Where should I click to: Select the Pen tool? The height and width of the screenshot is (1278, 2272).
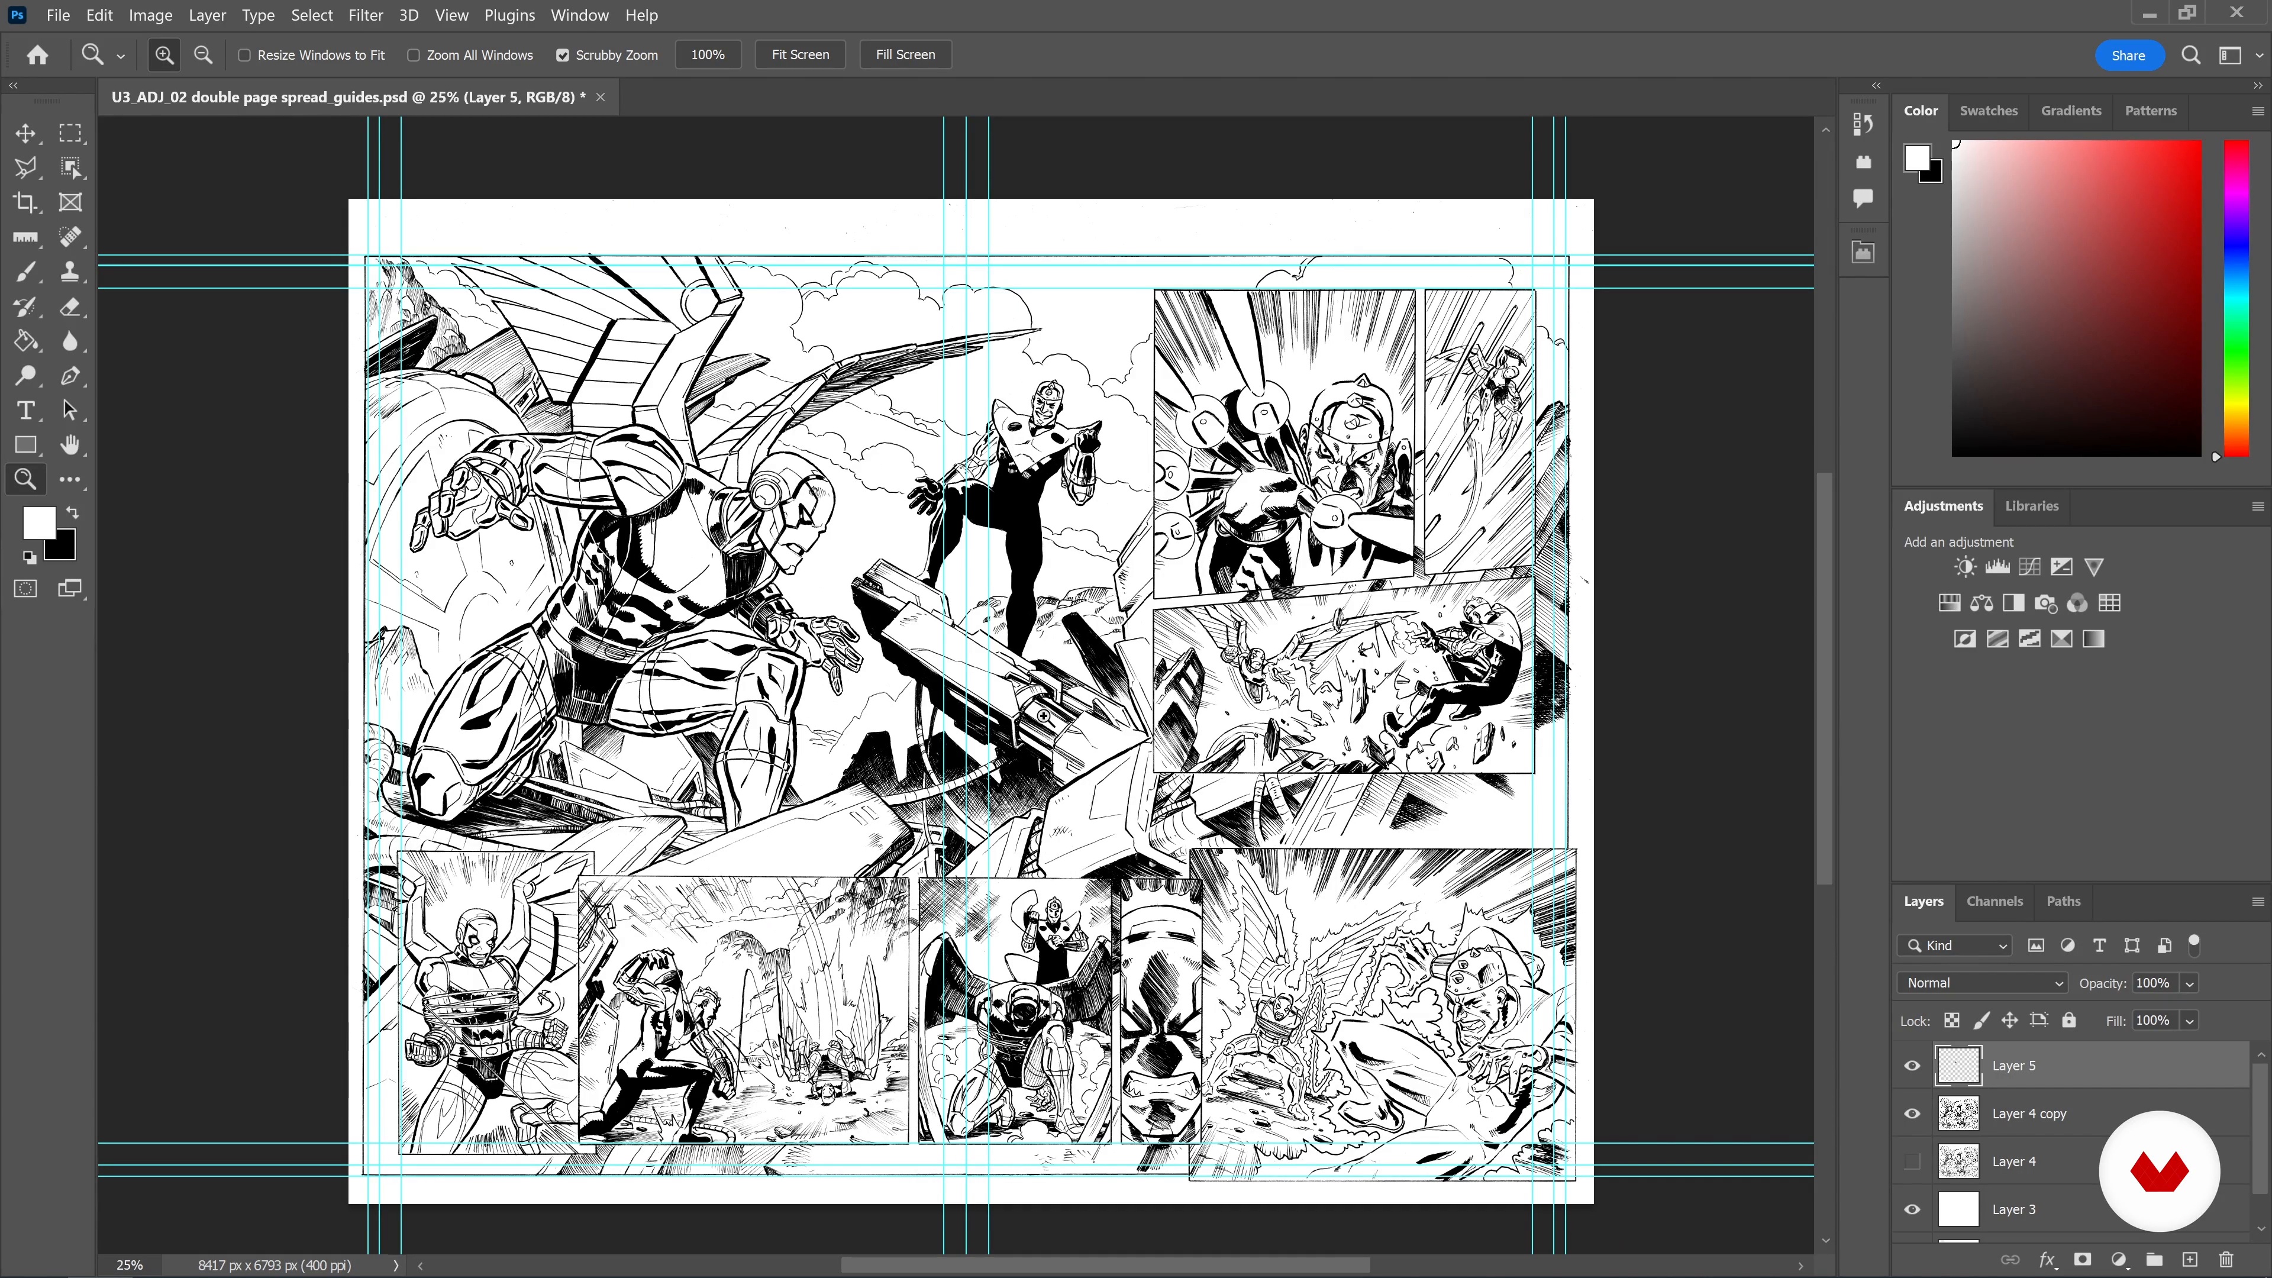(70, 376)
